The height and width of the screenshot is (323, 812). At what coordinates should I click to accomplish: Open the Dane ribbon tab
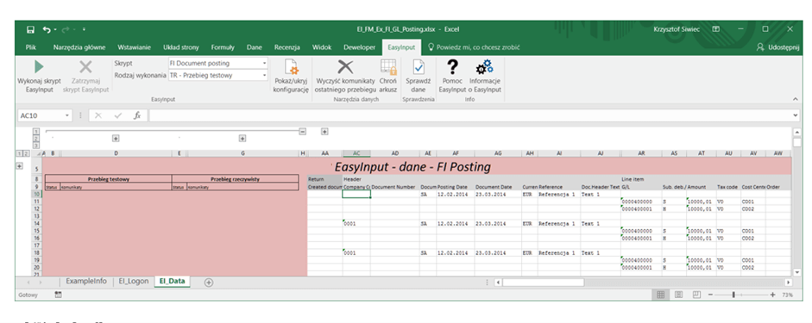255,47
